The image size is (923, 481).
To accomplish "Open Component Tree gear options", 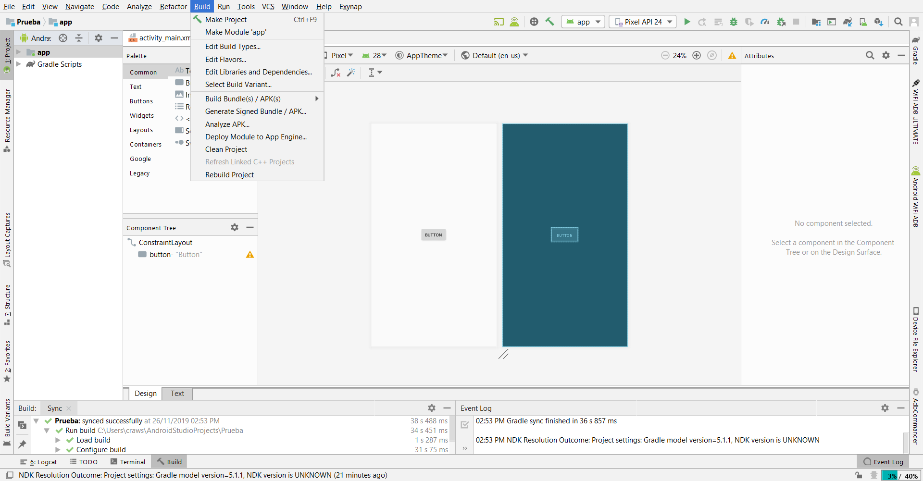I will click(235, 227).
